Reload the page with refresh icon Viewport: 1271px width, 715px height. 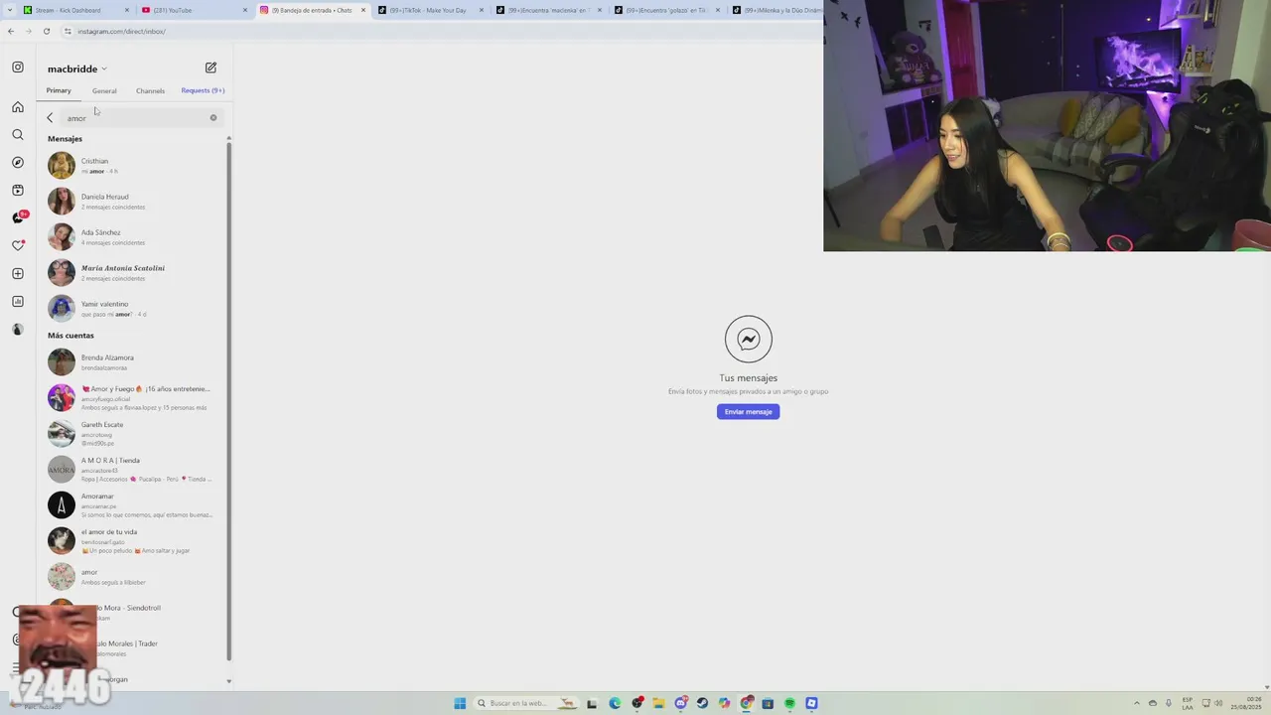click(46, 31)
